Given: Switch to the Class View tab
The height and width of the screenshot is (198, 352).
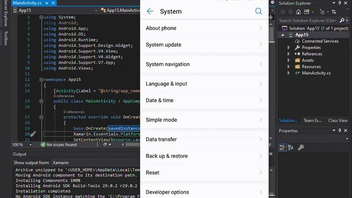Looking at the screenshot, I should coord(338,120).
